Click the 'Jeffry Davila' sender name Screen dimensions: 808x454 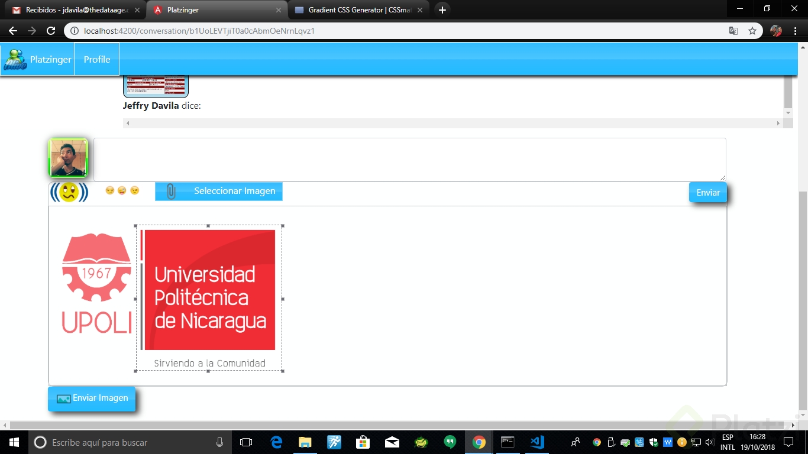151,106
